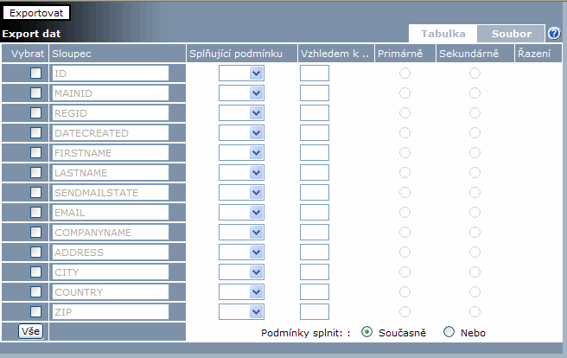The height and width of the screenshot is (358, 567).
Task: Choose the Nebo radio option
Action: pos(449,332)
